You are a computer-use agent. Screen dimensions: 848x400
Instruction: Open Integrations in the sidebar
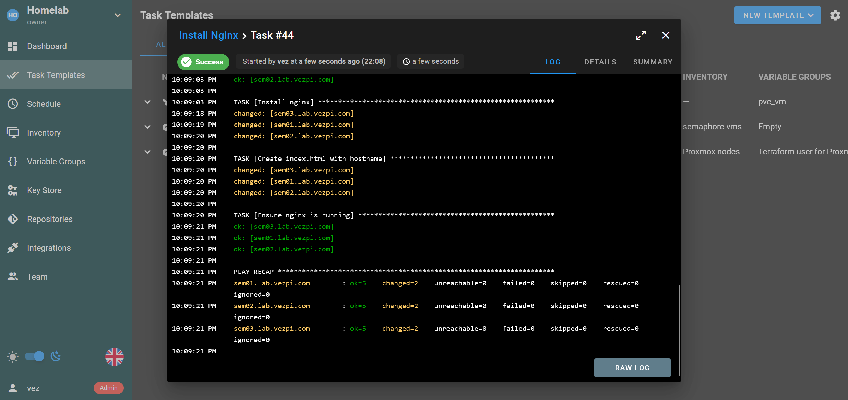[x=48, y=248]
